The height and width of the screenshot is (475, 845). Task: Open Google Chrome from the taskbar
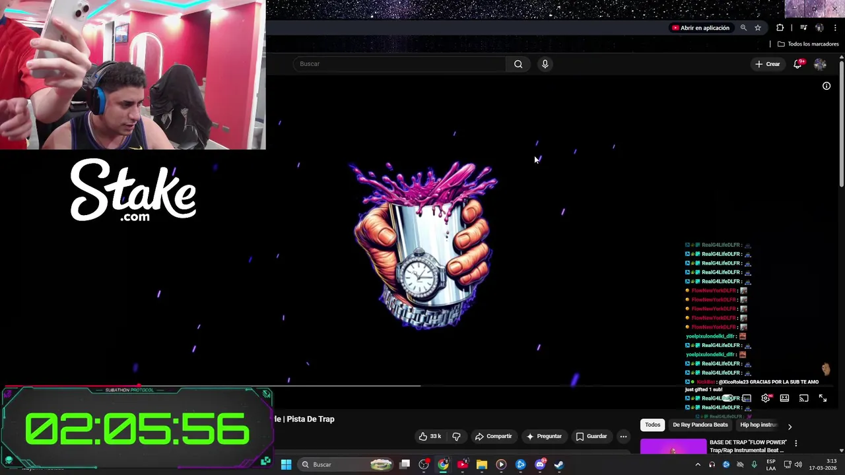click(x=443, y=464)
